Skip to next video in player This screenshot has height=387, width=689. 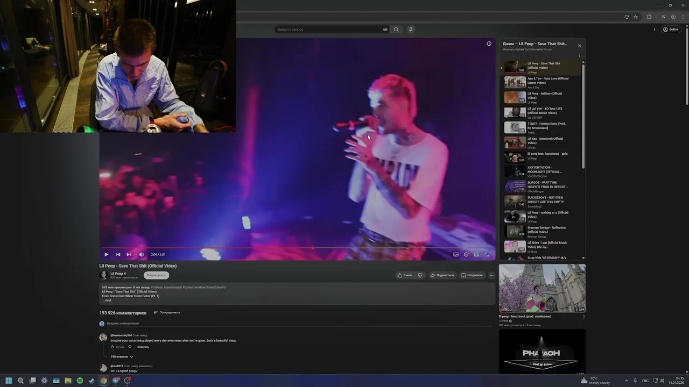(129, 254)
